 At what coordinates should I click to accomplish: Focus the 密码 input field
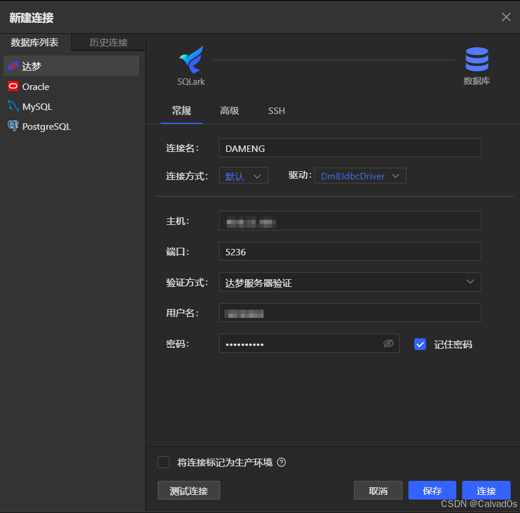click(309, 343)
